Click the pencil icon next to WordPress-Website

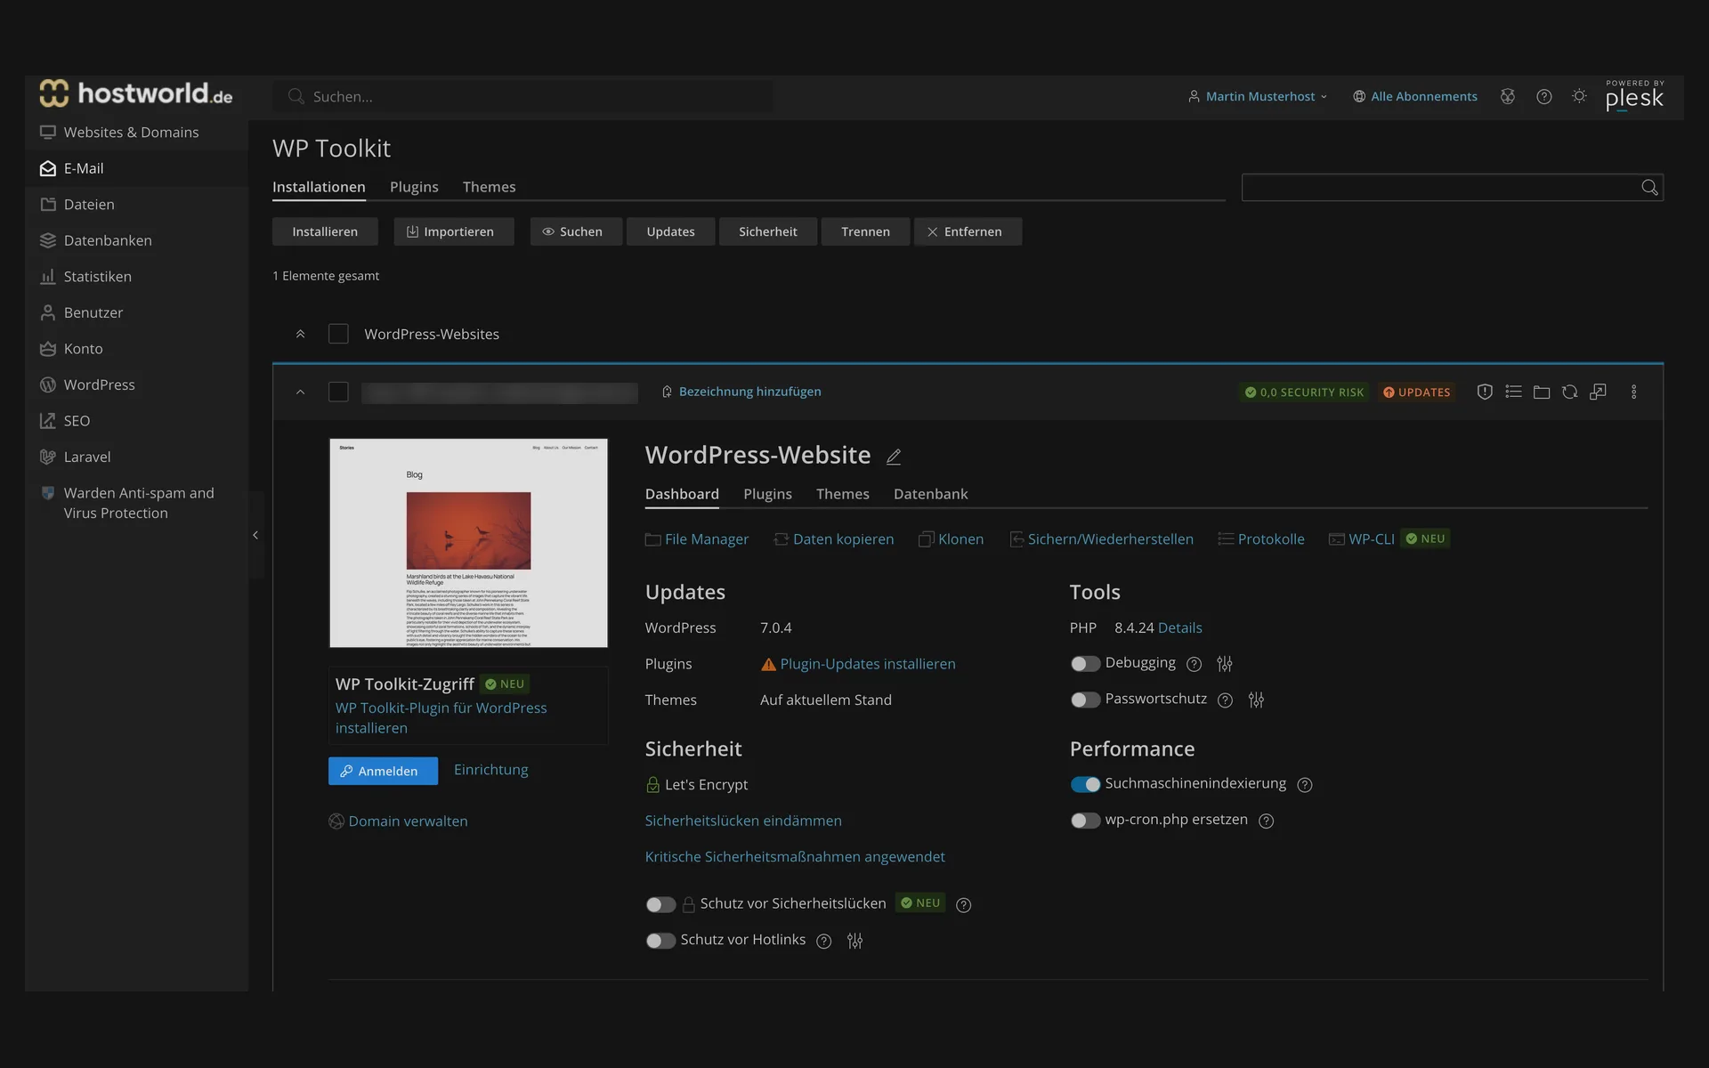tap(894, 457)
